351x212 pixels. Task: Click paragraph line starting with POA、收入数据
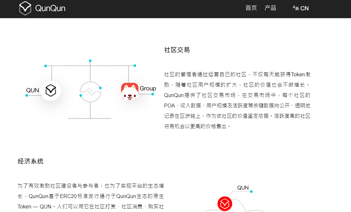coord(237,106)
